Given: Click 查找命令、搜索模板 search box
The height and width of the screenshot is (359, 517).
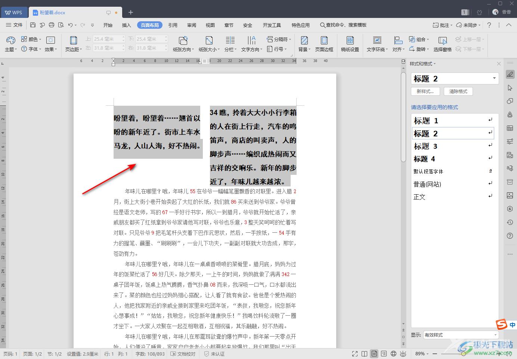Looking at the screenshot, I should 343,25.
